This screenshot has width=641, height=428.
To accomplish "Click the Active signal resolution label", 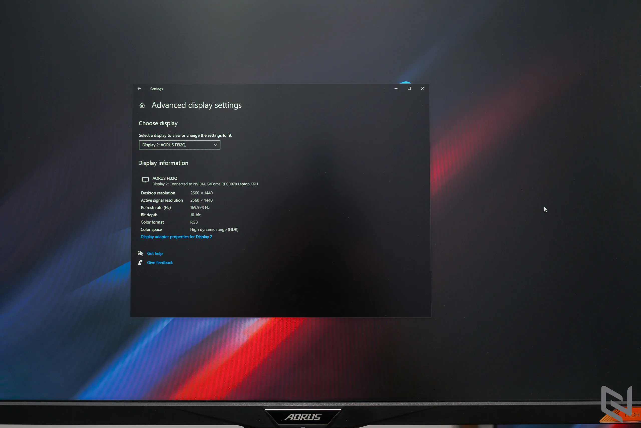I will (162, 200).
